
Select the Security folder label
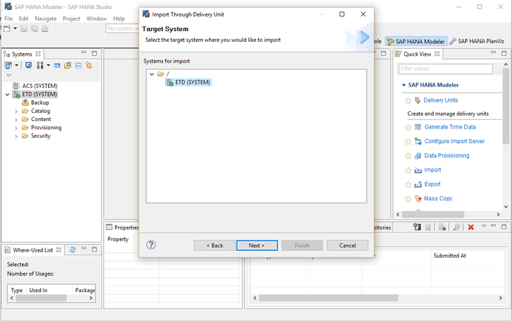click(x=41, y=136)
